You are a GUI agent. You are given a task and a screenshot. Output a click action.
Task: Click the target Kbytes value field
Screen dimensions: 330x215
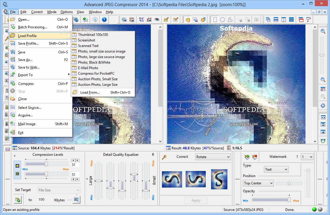coord(44,200)
